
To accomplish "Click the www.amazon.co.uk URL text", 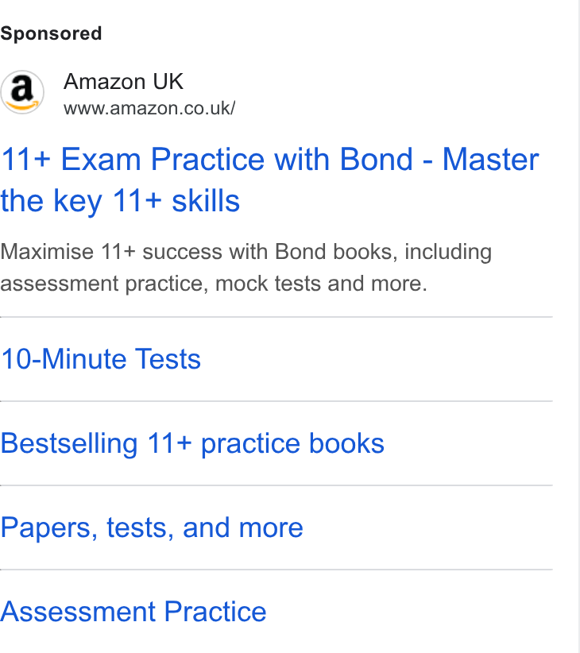I will click(x=149, y=108).
